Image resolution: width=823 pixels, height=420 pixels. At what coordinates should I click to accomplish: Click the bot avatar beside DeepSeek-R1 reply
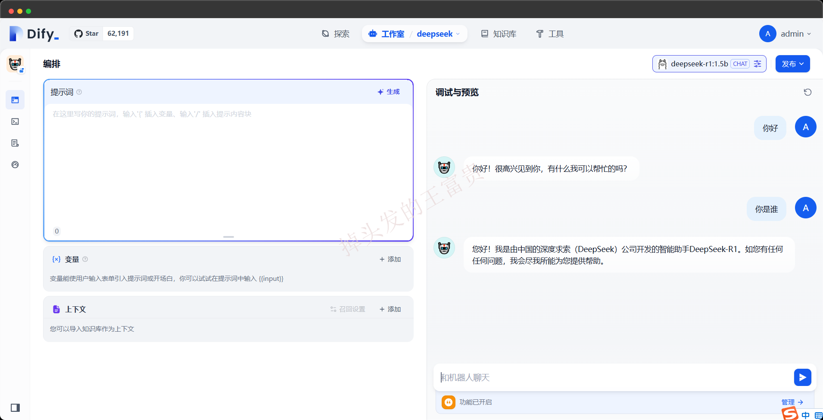(444, 248)
